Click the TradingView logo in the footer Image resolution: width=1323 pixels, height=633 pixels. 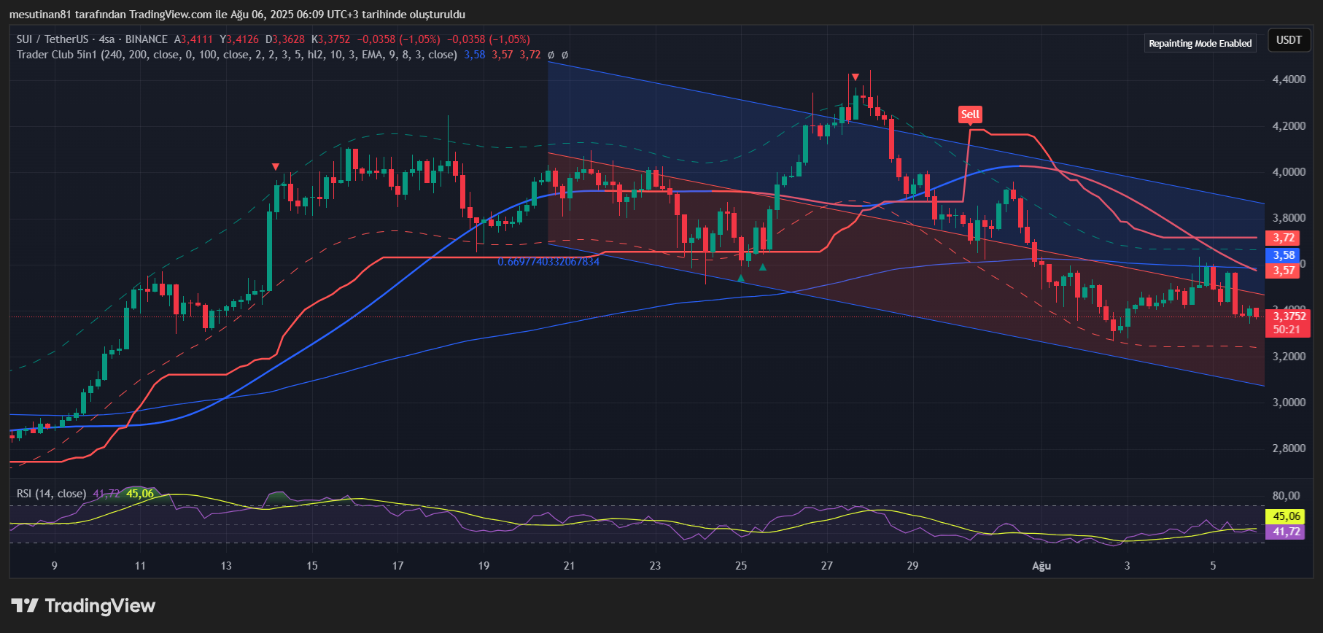(x=83, y=606)
